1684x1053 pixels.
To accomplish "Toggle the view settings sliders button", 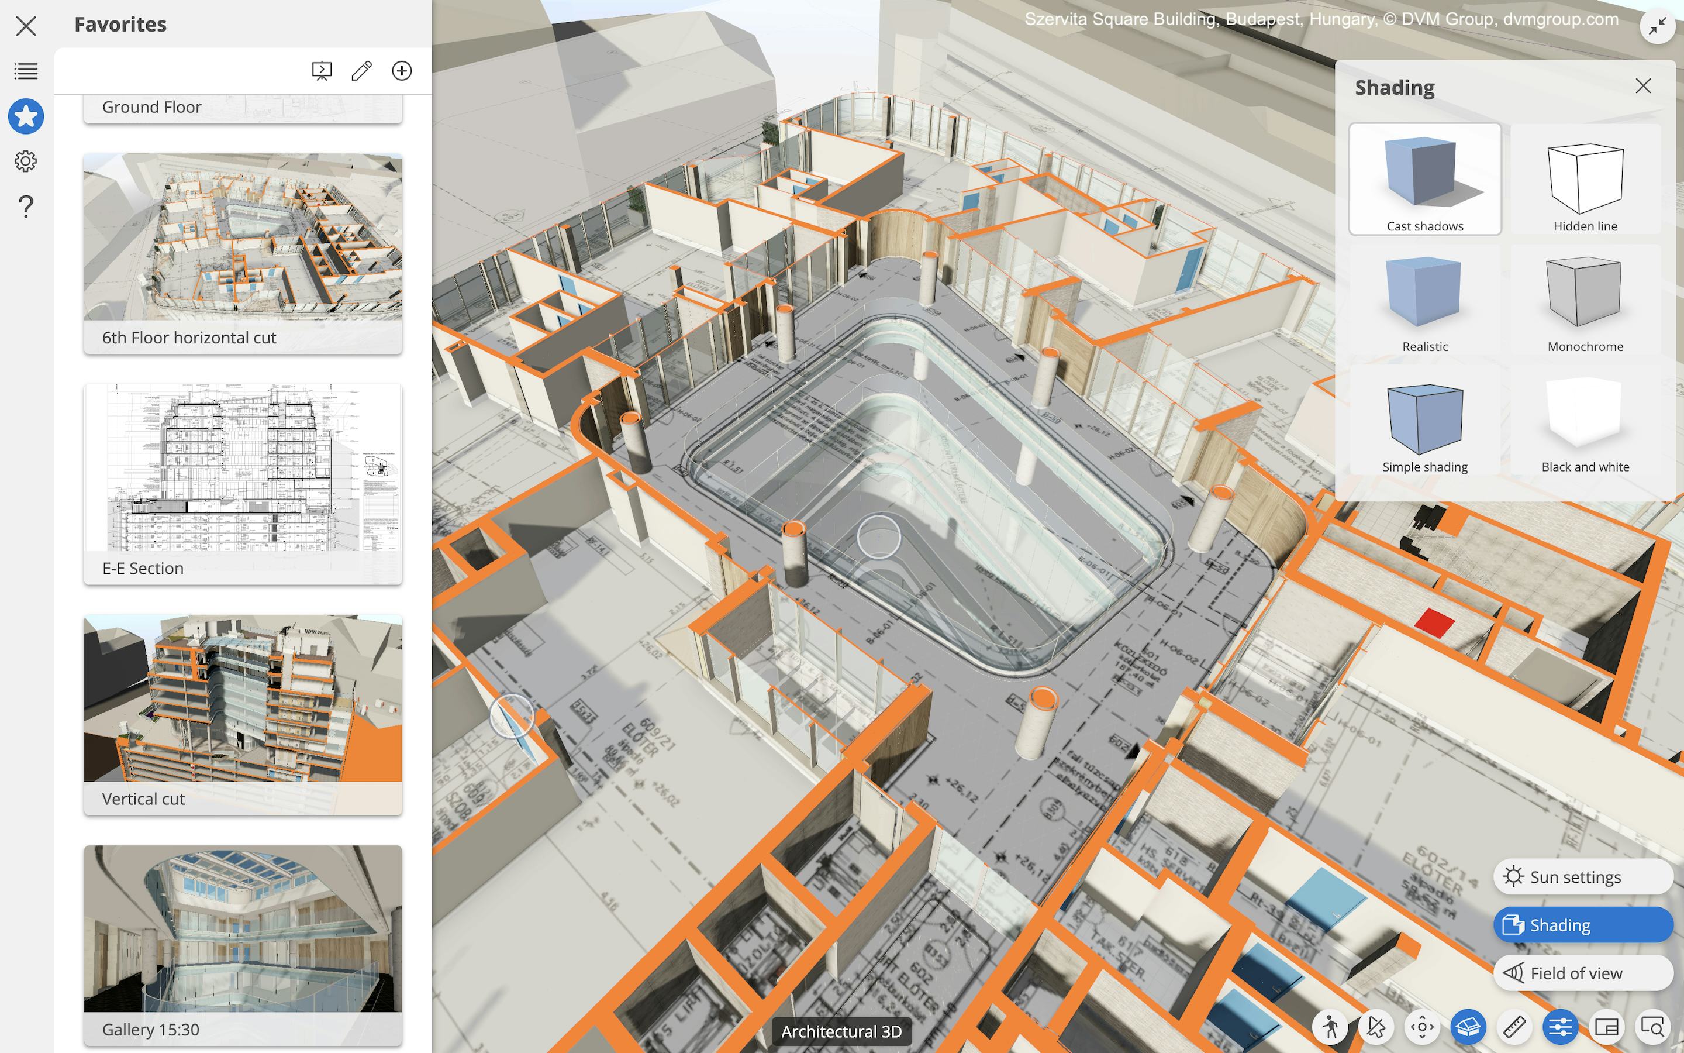I will 1560,1027.
